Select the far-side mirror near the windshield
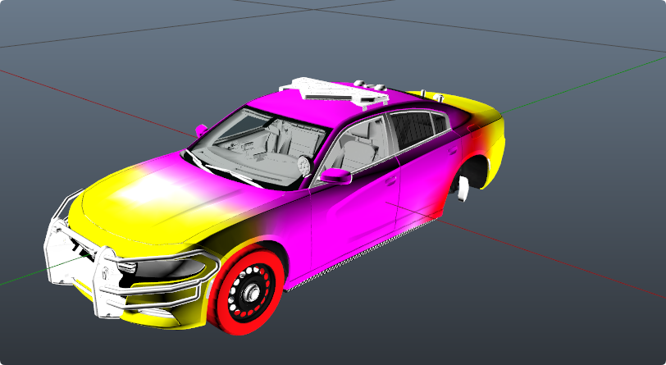Viewport: 666px width, 365px height. click(x=202, y=130)
